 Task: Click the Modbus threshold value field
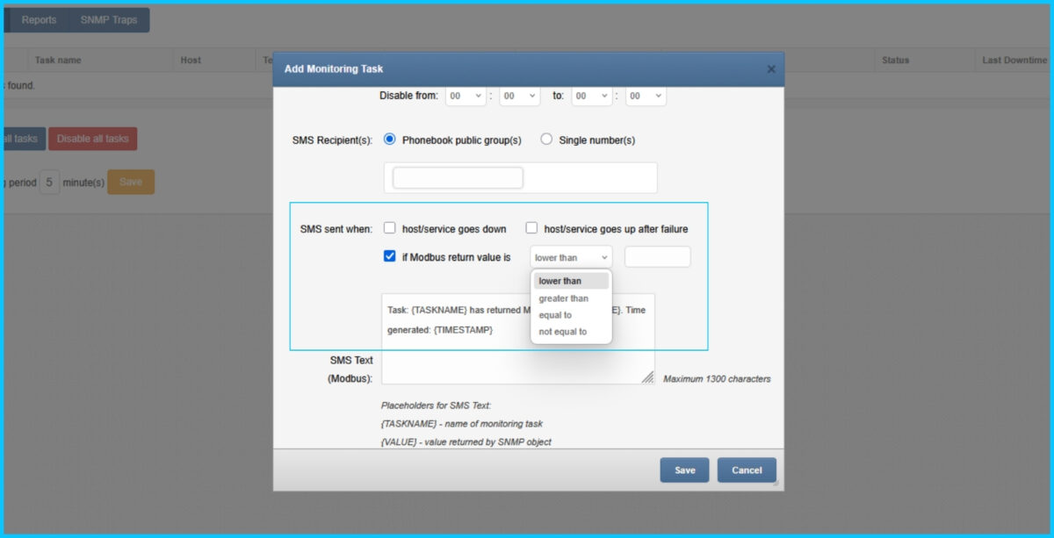(x=657, y=257)
